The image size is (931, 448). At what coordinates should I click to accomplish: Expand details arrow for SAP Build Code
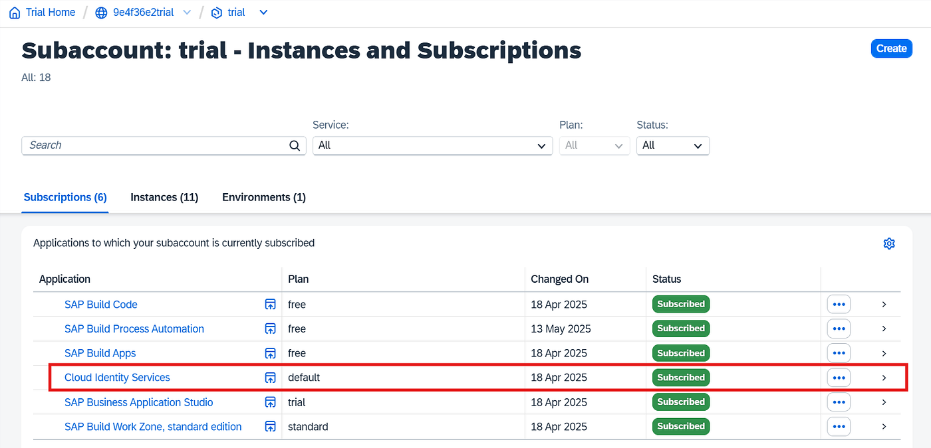[884, 305]
